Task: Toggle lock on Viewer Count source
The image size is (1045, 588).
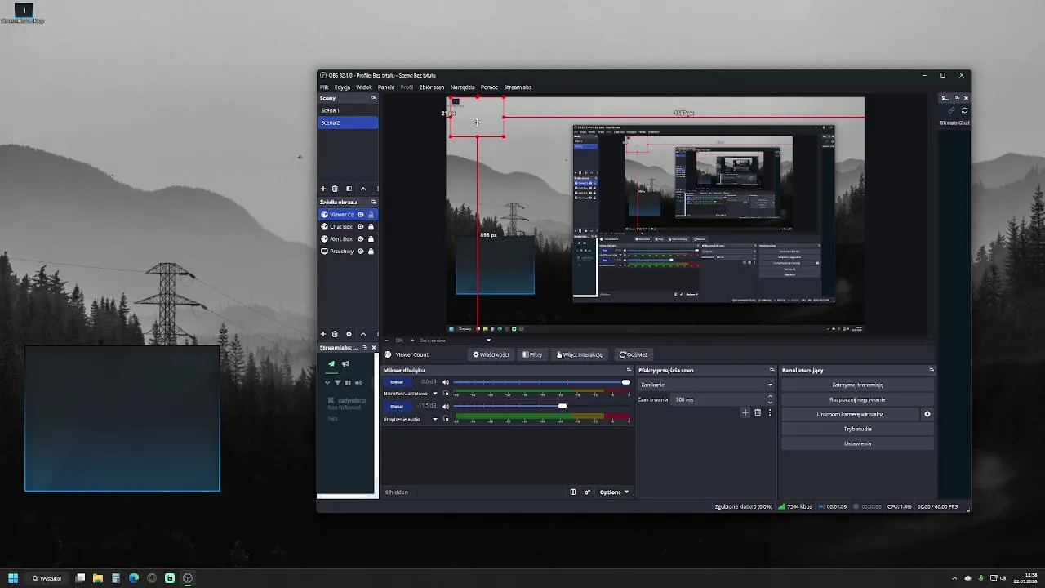Action: (371, 215)
